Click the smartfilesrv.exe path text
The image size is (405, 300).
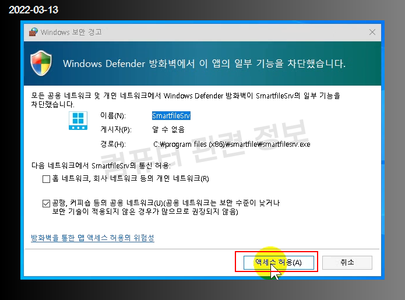pos(232,144)
